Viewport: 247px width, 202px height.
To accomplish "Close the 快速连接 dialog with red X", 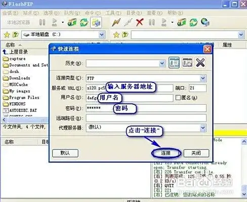I will pyautogui.click(x=208, y=49).
